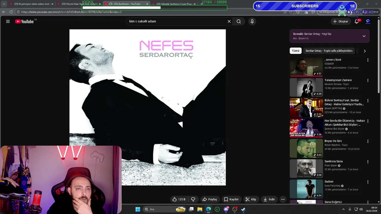Click the 'Kaydet' save button

click(x=231, y=199)
